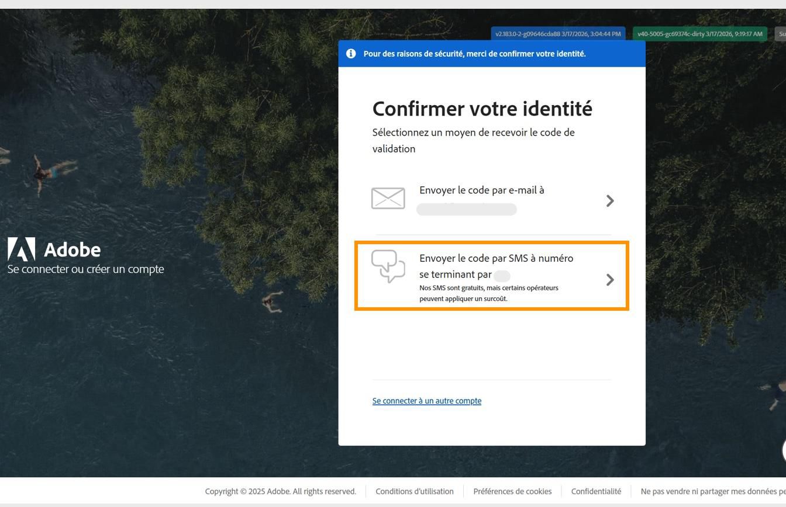The image size is (786, 507).
Task: Click the envelope icon beside the email option
Action: (x=388, y=199)
